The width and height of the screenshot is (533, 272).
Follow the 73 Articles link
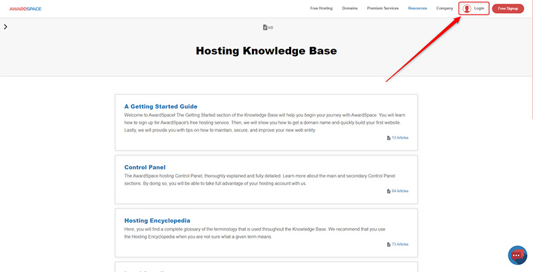point(400,244)
